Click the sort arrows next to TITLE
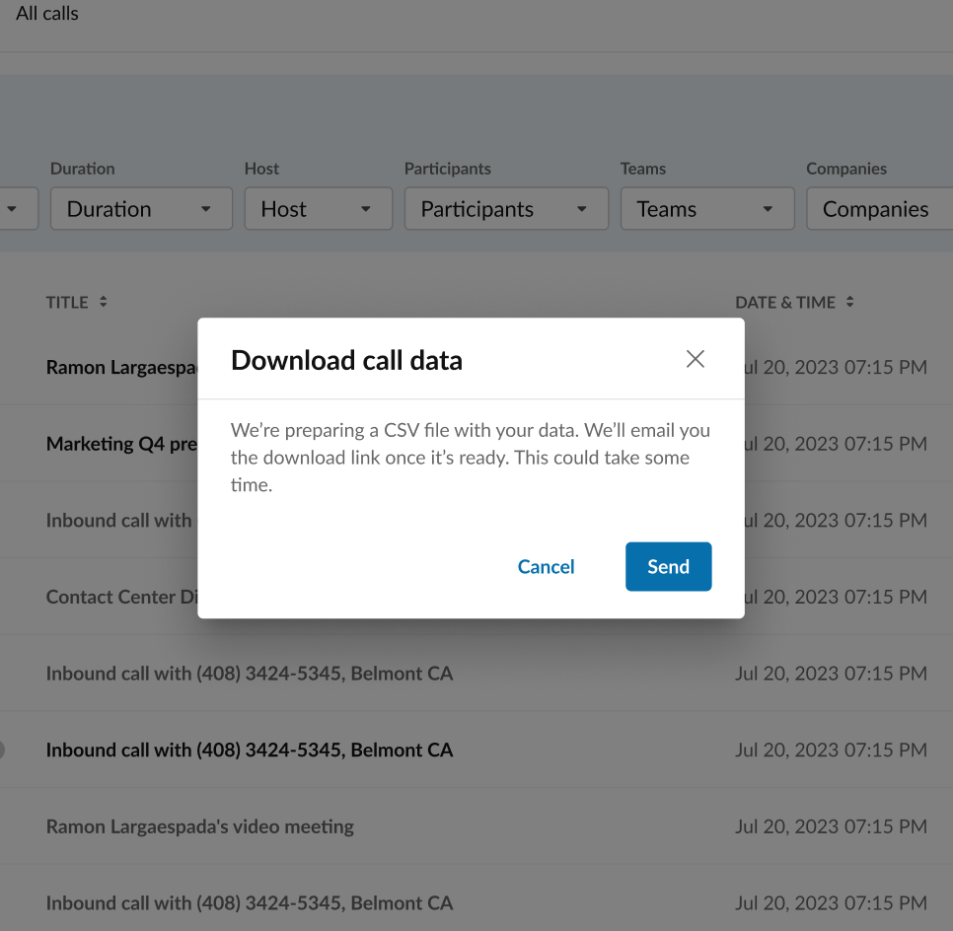 pos(103,302)
